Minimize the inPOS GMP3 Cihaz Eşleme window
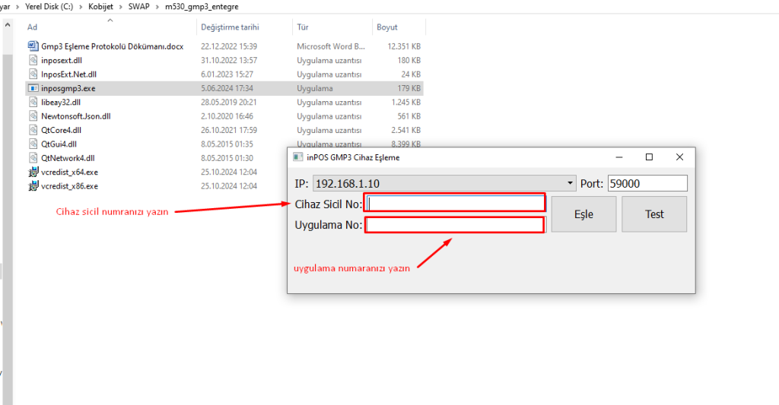Screen dimensions: 779x405 [619, 157]
